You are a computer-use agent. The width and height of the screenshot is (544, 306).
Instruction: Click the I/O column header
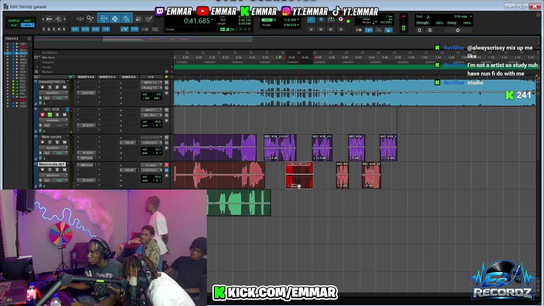point(151,77)
